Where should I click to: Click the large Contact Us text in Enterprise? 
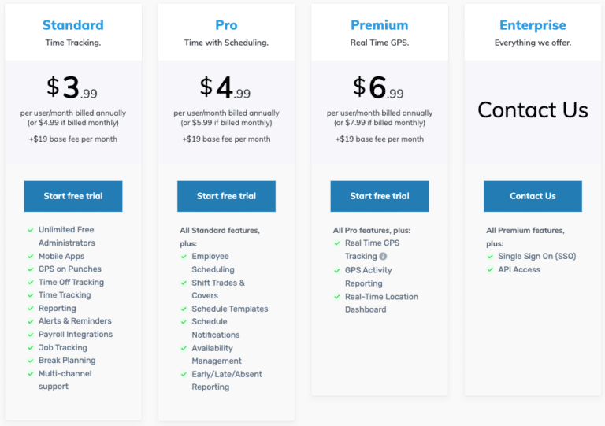coord(533,109)
